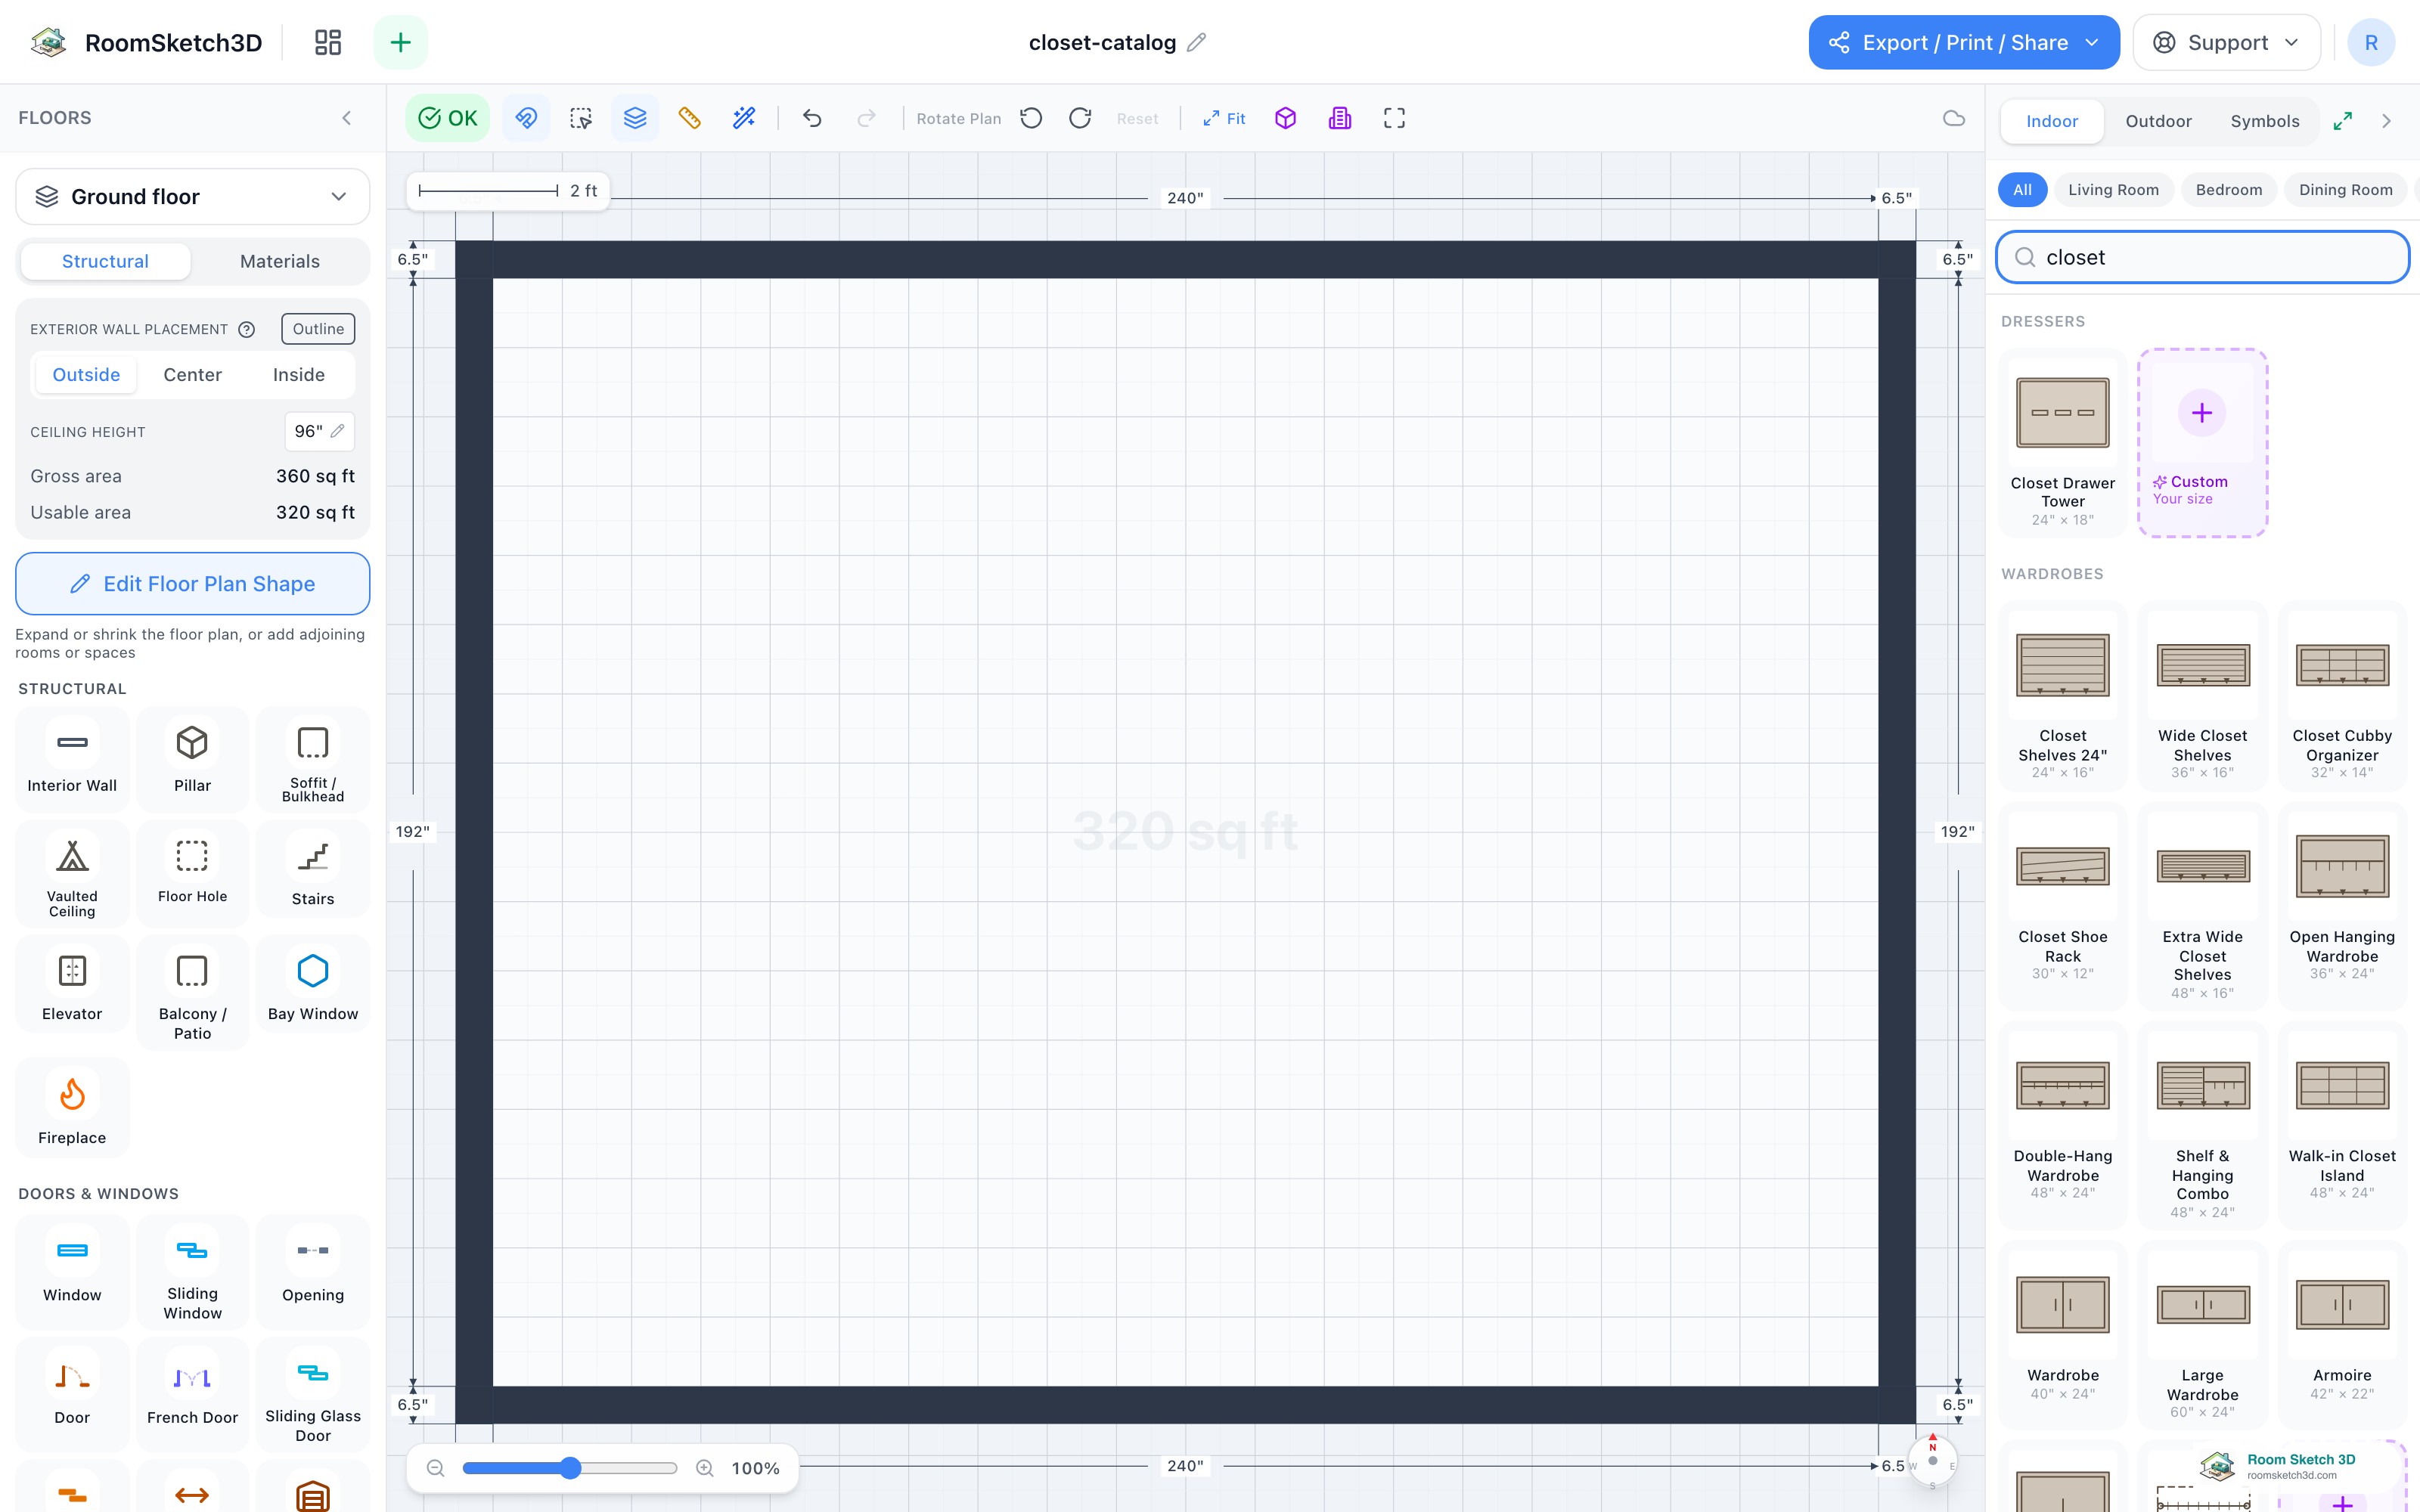The image size is (2420, 1512).
Task: Open the magic wand auto-design tool
Action: [744, 118]
